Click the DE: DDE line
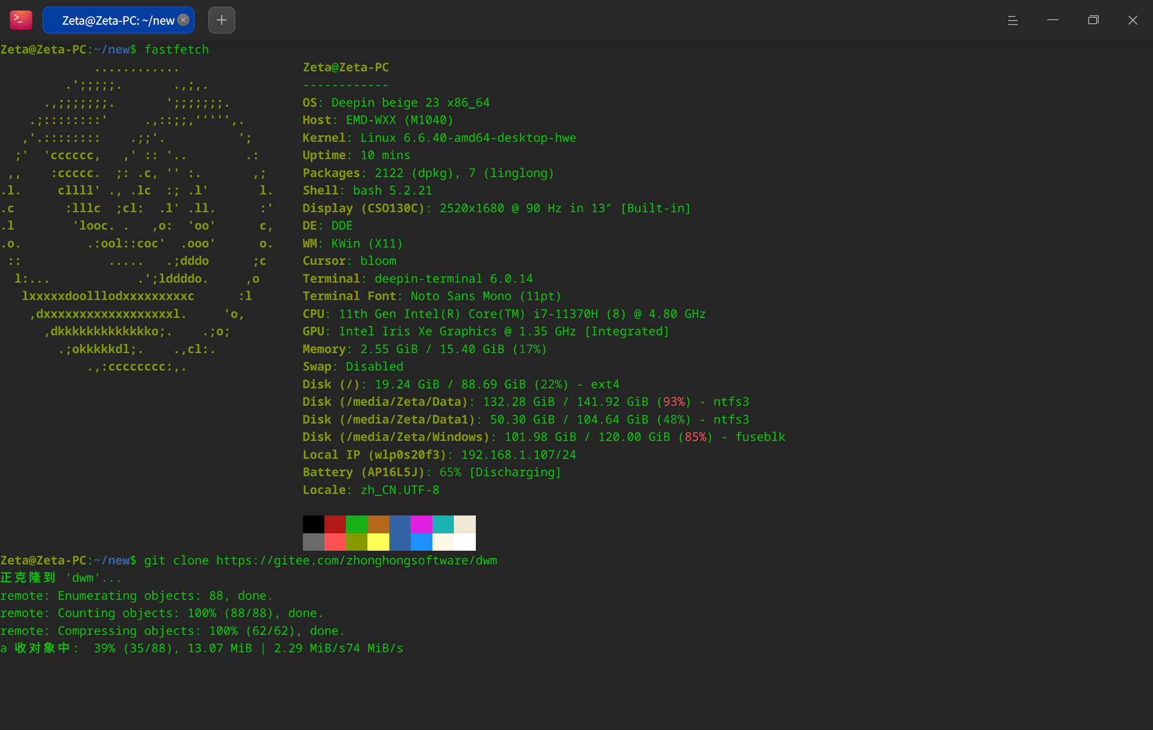This screenshot has height=730, width=1153. (328, 226)
